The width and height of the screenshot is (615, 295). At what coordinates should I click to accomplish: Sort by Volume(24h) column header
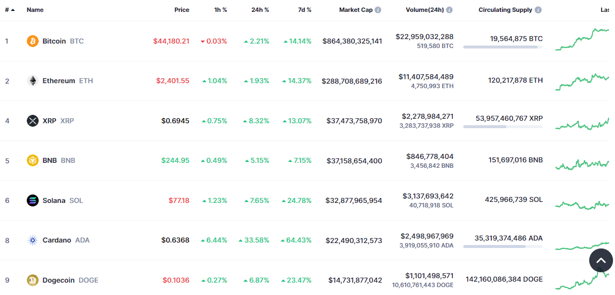[425, 10]
